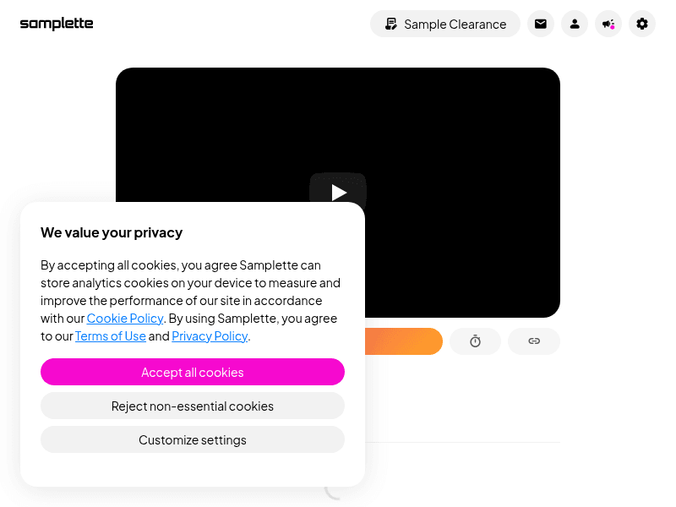Open Customize settings for cookies
Viewport: 676px width, 507px height.
point(193,439)
